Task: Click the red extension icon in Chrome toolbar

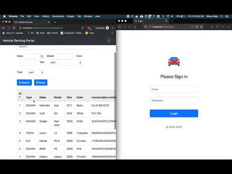Action: [x=89, y=28]
